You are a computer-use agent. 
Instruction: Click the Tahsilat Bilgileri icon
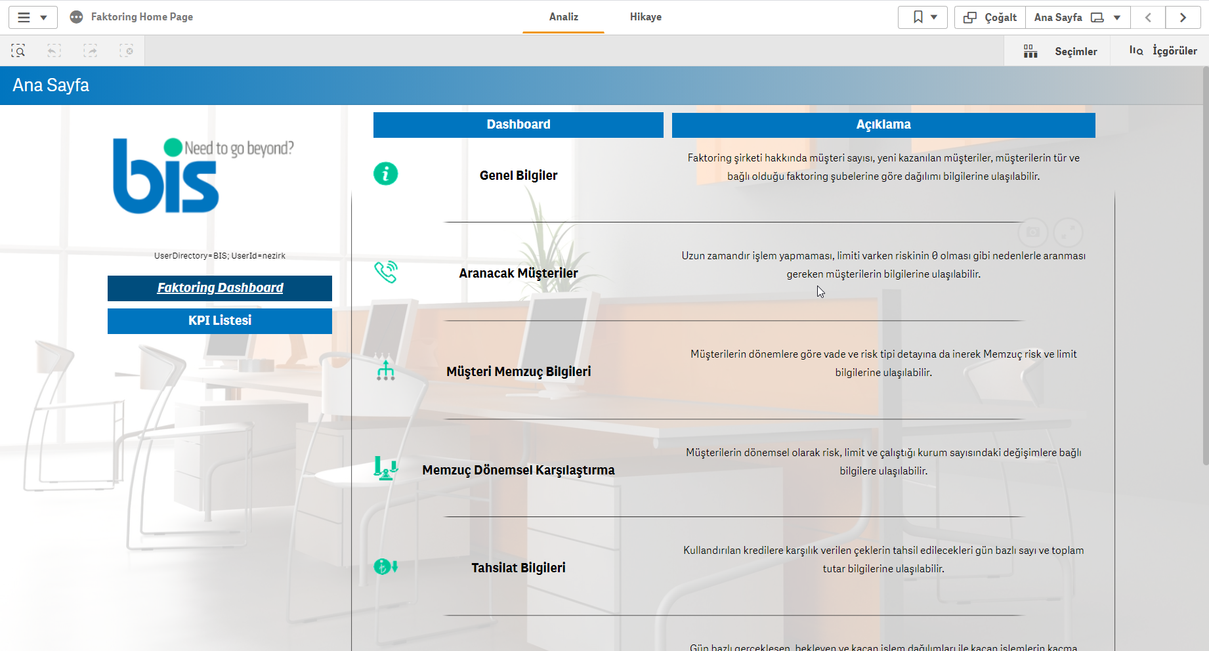click(x=386, y=566)
